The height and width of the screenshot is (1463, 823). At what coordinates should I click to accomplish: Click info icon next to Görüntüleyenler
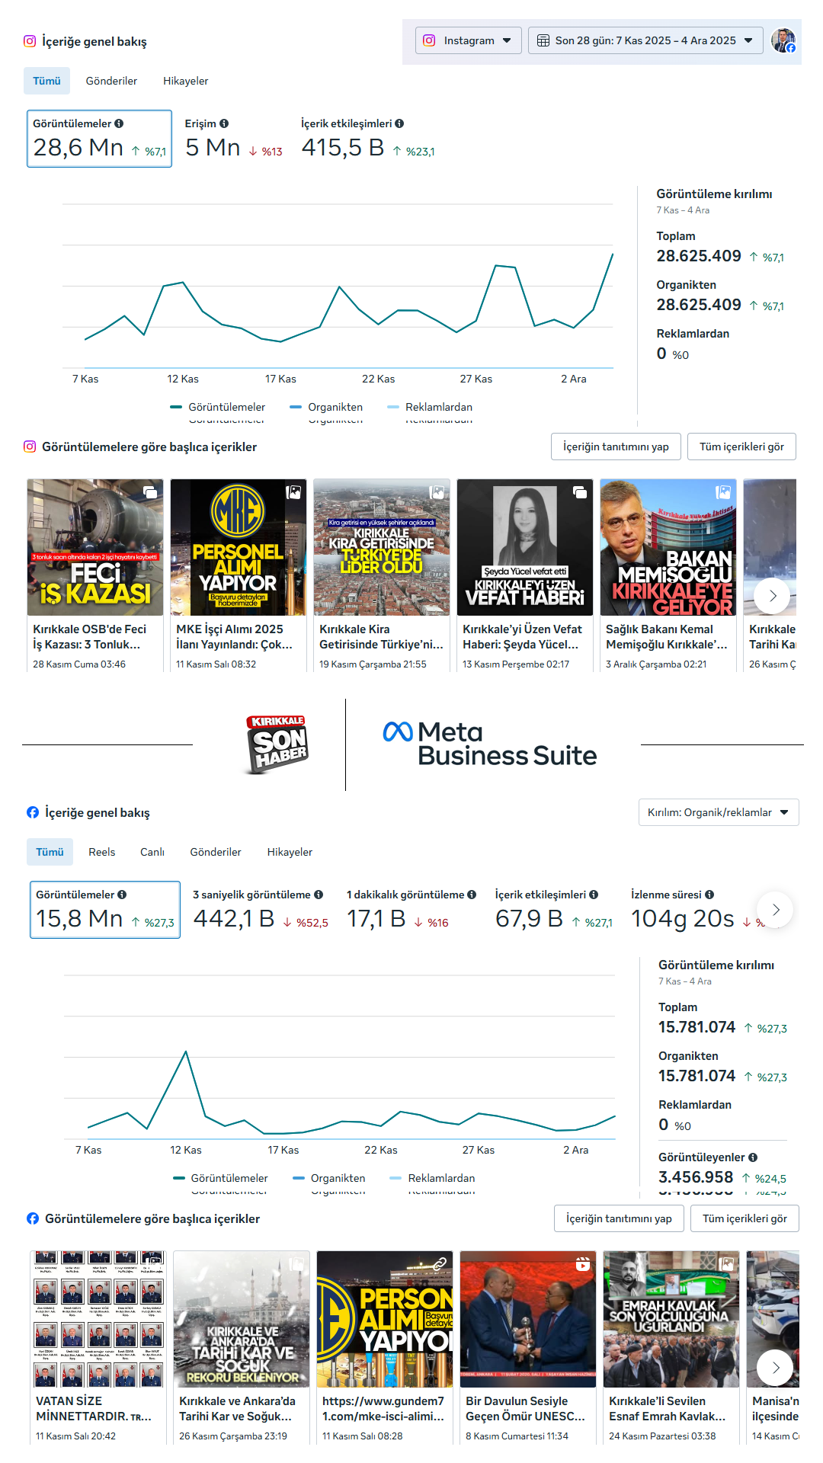pos(753,1157)
